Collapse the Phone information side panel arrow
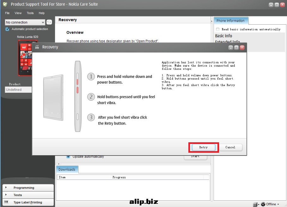Image resolution: width=287 pixels, height=207 pixels. coord(211,21)
